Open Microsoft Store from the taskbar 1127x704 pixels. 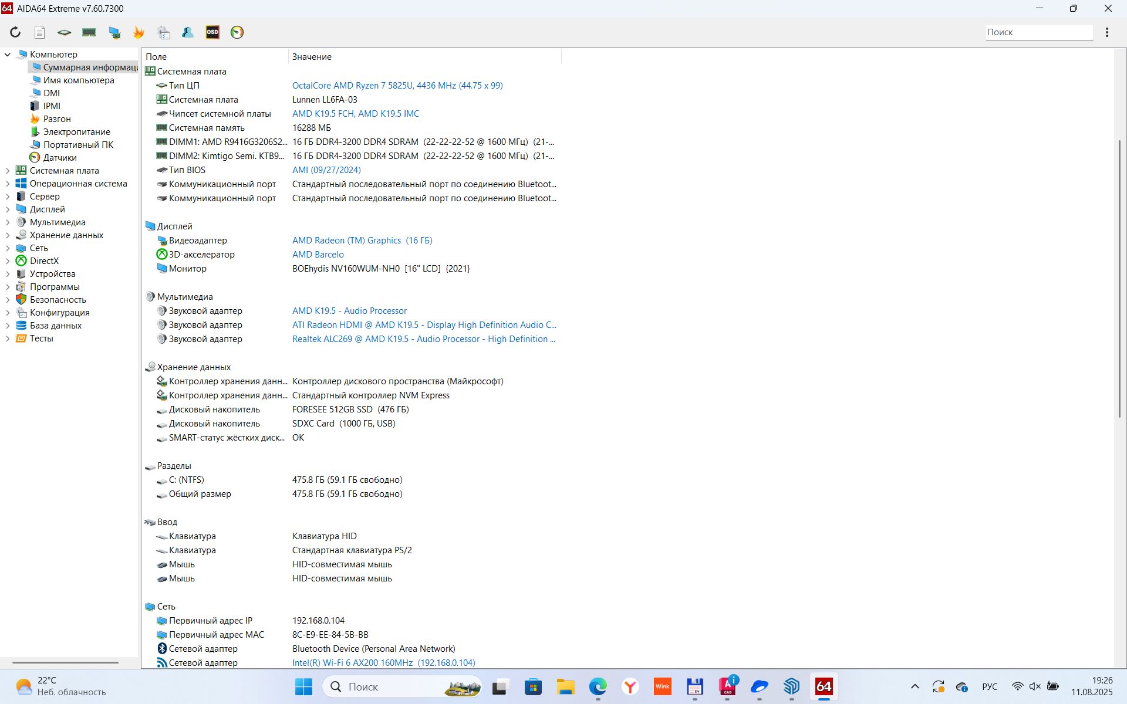click(533, 686)
